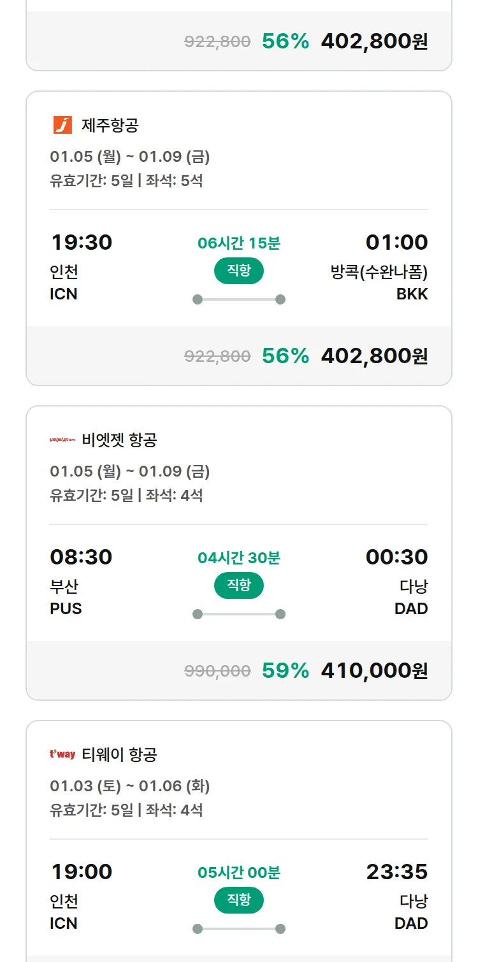Click the 59% discount label

point(285,670)
